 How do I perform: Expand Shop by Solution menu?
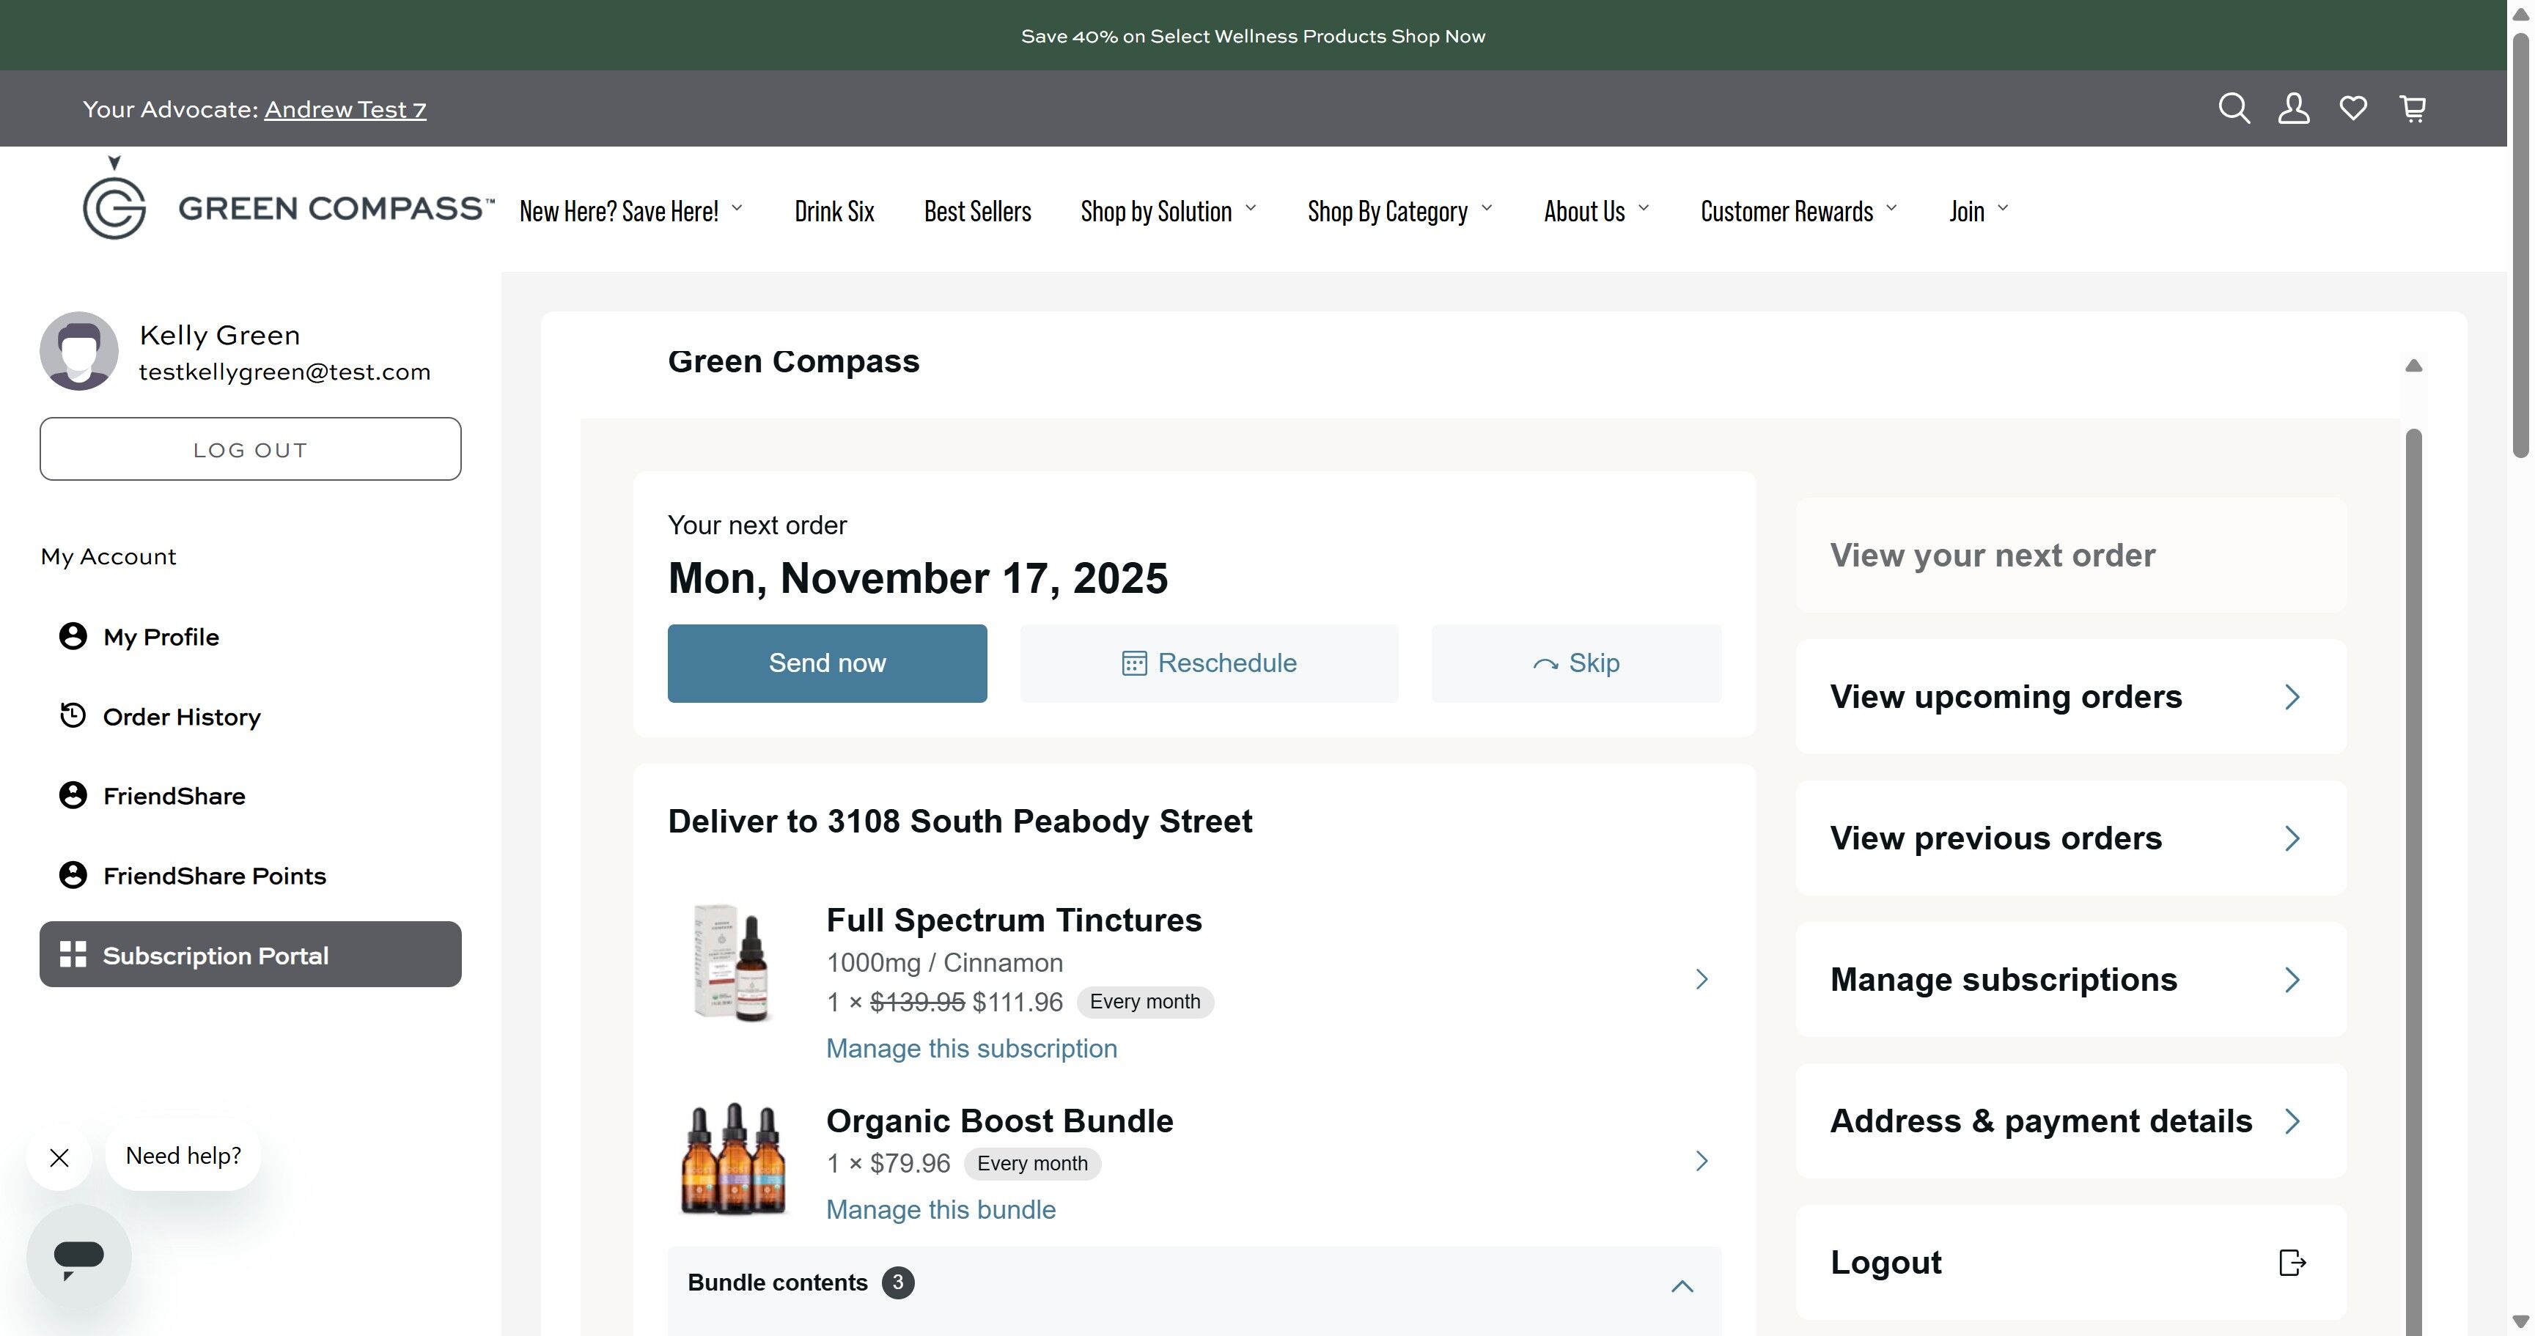point(1168,210)
